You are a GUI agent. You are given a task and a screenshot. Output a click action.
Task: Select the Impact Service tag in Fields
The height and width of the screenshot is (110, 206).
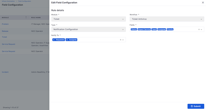pyautogui.click(x=144, y=29)
